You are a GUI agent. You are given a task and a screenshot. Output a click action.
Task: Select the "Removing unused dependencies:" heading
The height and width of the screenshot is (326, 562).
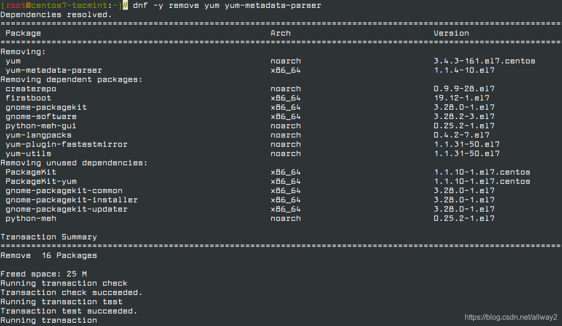(74, 163)
